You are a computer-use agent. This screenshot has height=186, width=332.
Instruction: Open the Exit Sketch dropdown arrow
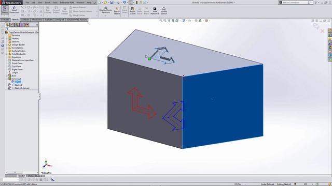[x=5, y=16]
